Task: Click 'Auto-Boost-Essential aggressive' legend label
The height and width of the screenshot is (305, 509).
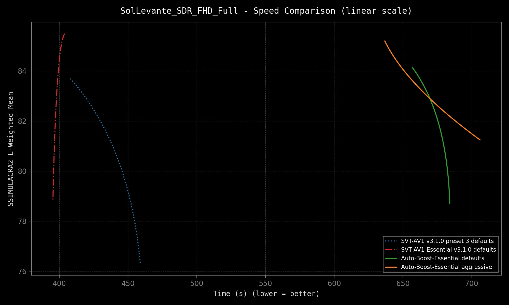Action: 446,267
